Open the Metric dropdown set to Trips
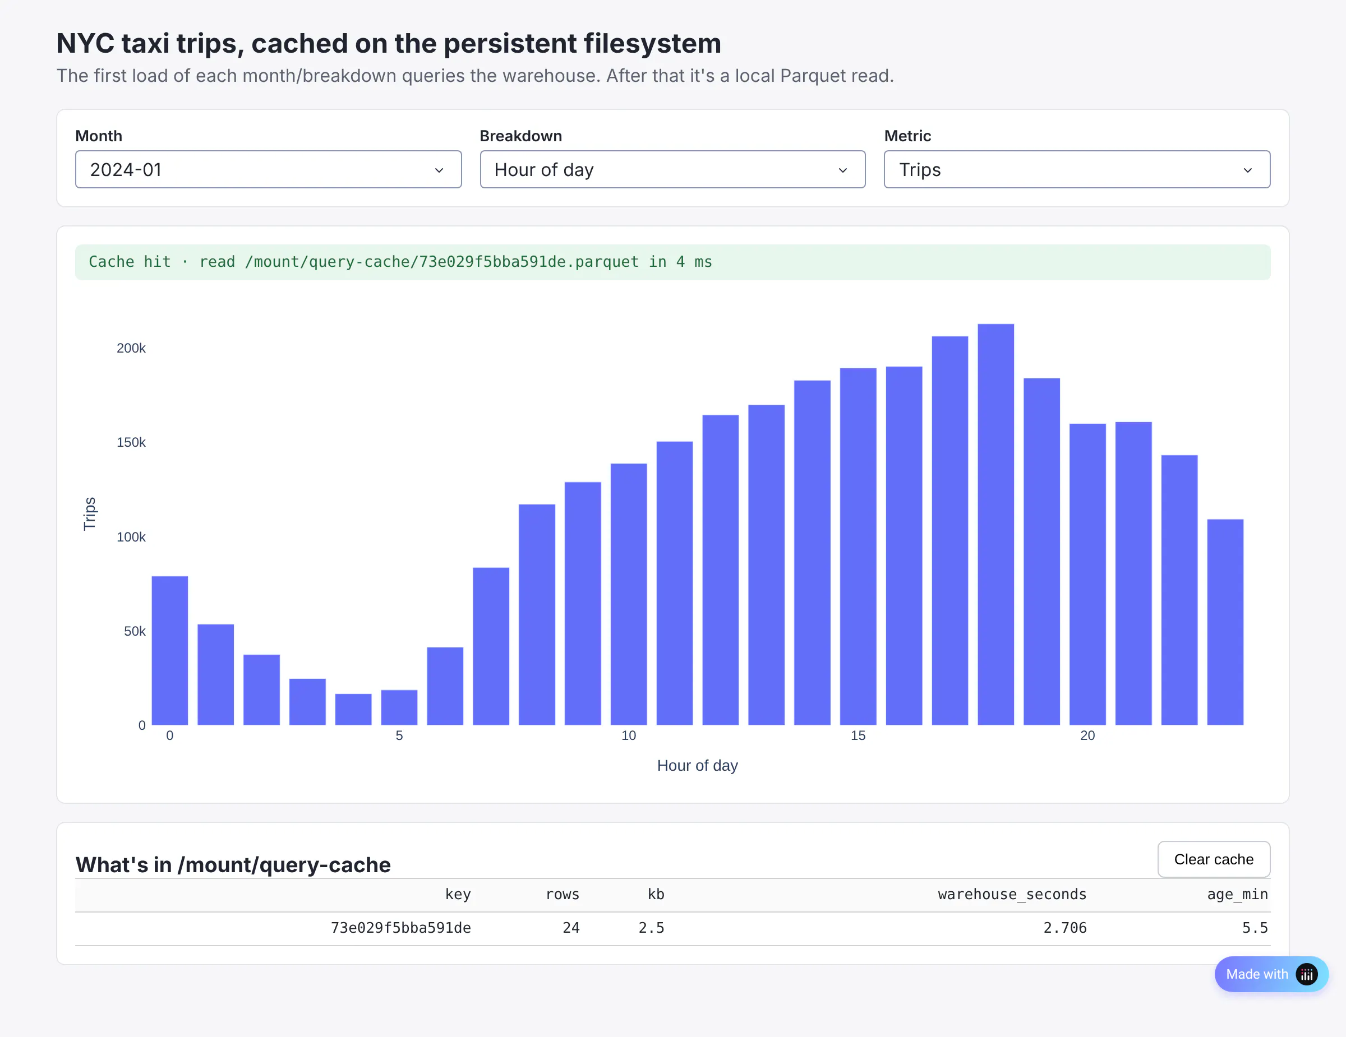This screenshot has width=1346, height=1037. point(1077,169)
